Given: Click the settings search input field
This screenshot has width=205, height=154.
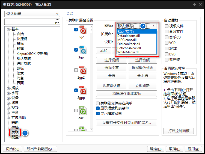Looking at the screenshot, I should click(29, 22).
